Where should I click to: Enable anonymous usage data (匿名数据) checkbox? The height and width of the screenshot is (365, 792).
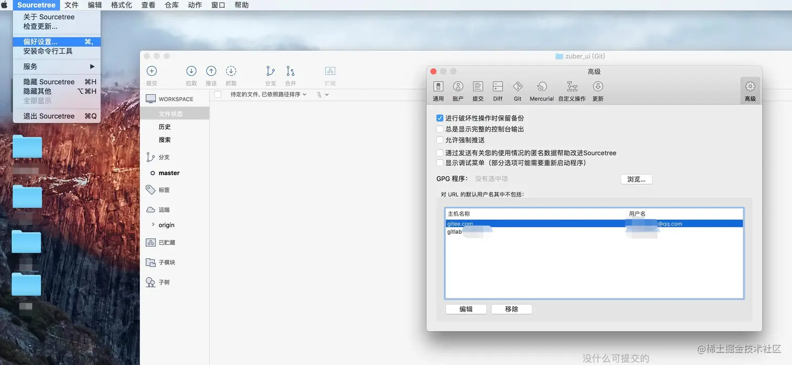440,153
